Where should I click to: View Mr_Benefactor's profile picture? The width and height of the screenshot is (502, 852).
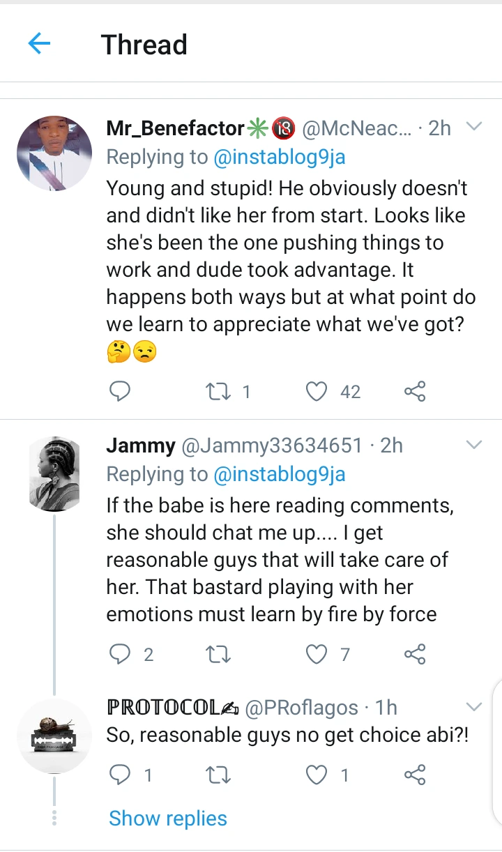pos(54,153)
